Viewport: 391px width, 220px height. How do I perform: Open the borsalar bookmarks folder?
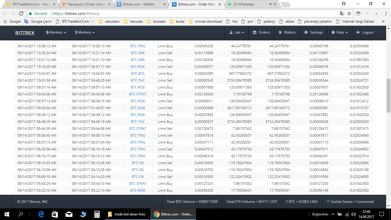(156, 21)
